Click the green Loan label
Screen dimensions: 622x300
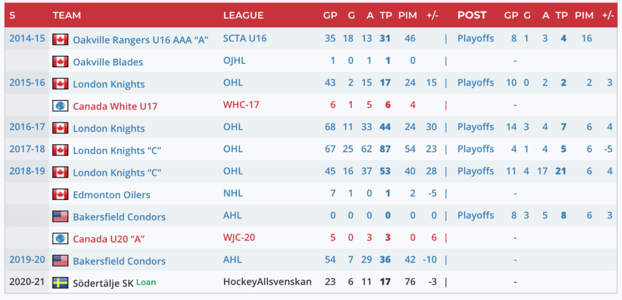point(146,282)
